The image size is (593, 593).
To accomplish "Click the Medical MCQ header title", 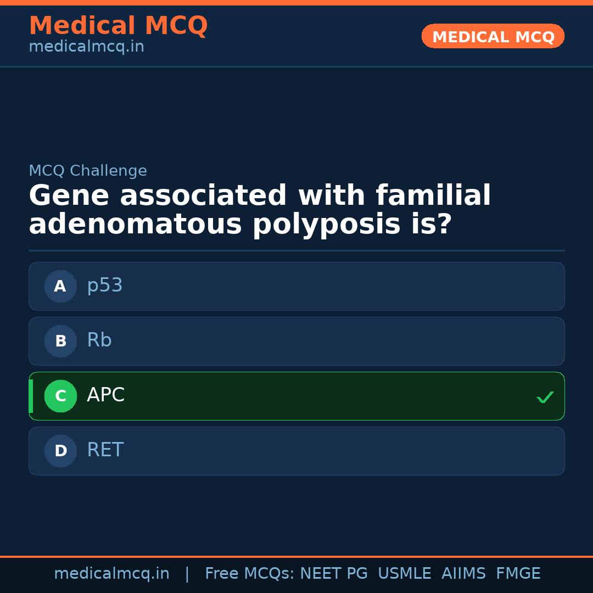I will (118, 26).
